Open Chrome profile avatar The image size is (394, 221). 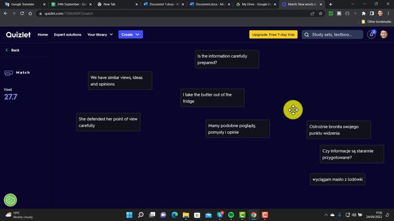click(x=380, y=14)
